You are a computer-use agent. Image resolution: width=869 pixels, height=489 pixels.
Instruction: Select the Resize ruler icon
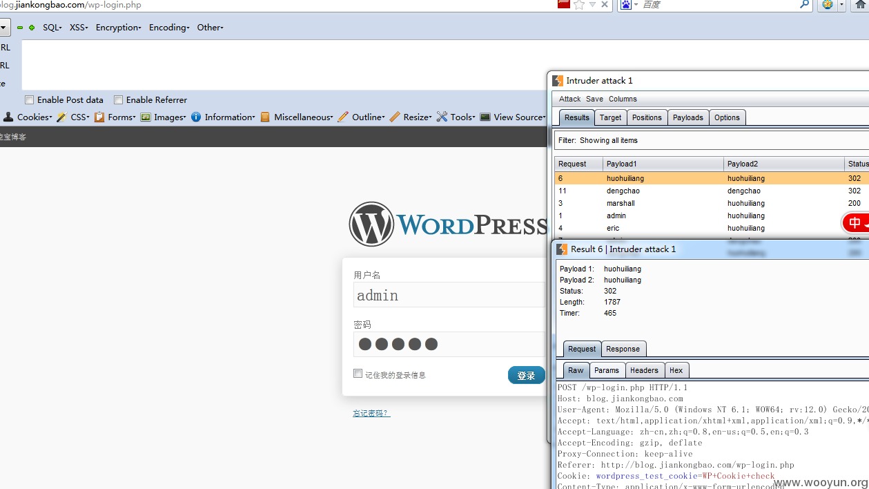pos(395,117)
